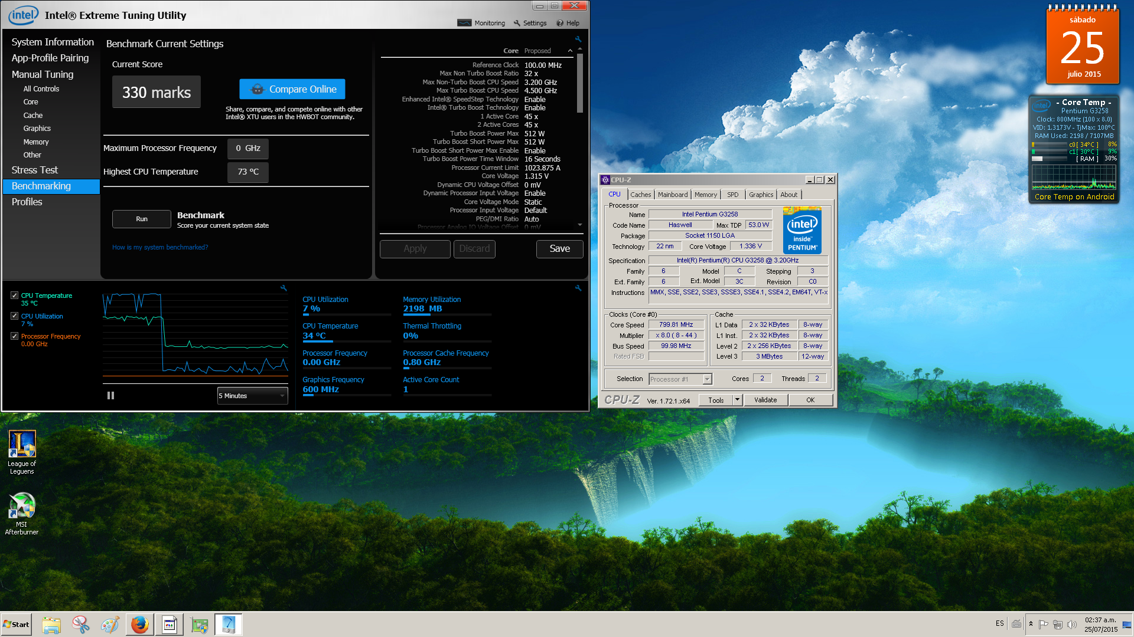1134x637 pixels.
Task: Open League of Legends desktop shortcut
Action: click(22, 452)
